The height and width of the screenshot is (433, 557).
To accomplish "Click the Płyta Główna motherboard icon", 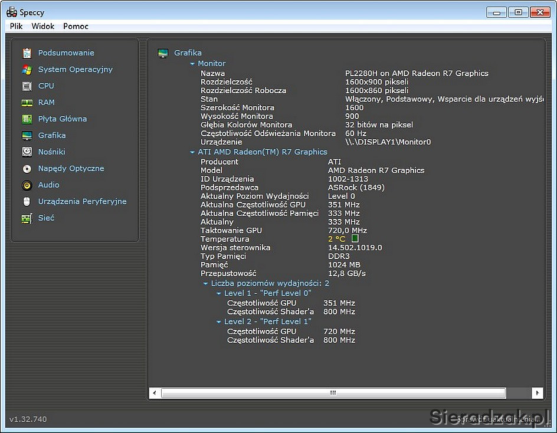I will click(x=27, y=119).
